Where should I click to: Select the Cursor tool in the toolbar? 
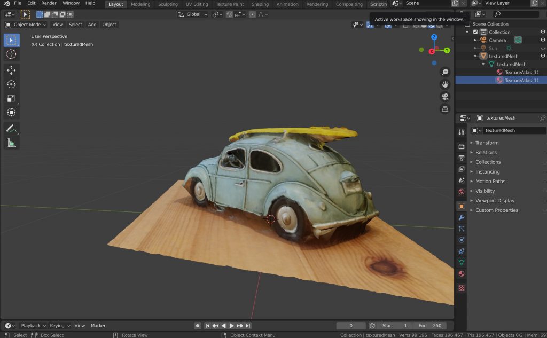[x=11, y=54]
